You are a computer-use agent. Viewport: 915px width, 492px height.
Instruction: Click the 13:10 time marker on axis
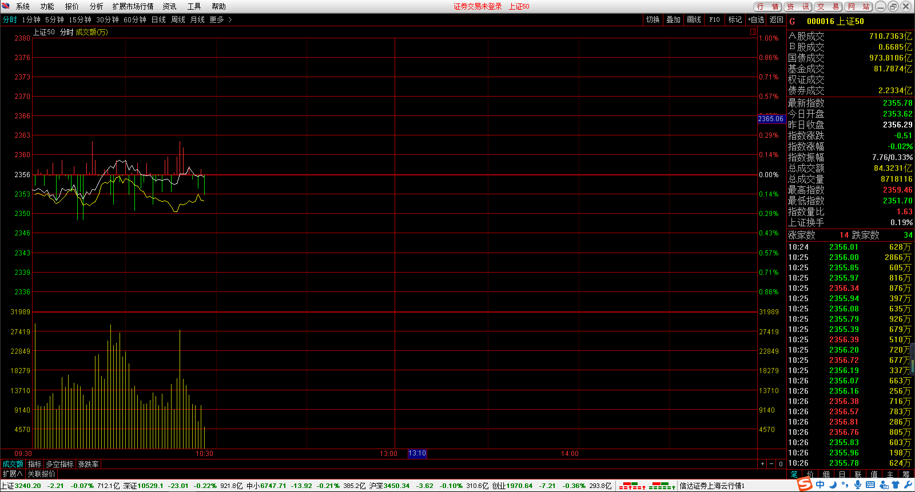[x=417, y=453]
